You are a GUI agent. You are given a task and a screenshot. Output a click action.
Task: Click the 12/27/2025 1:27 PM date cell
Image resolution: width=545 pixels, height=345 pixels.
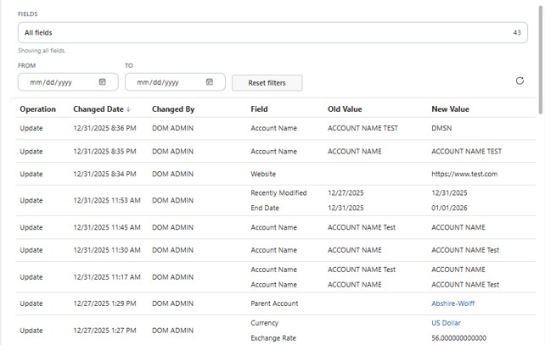(104, 331)
